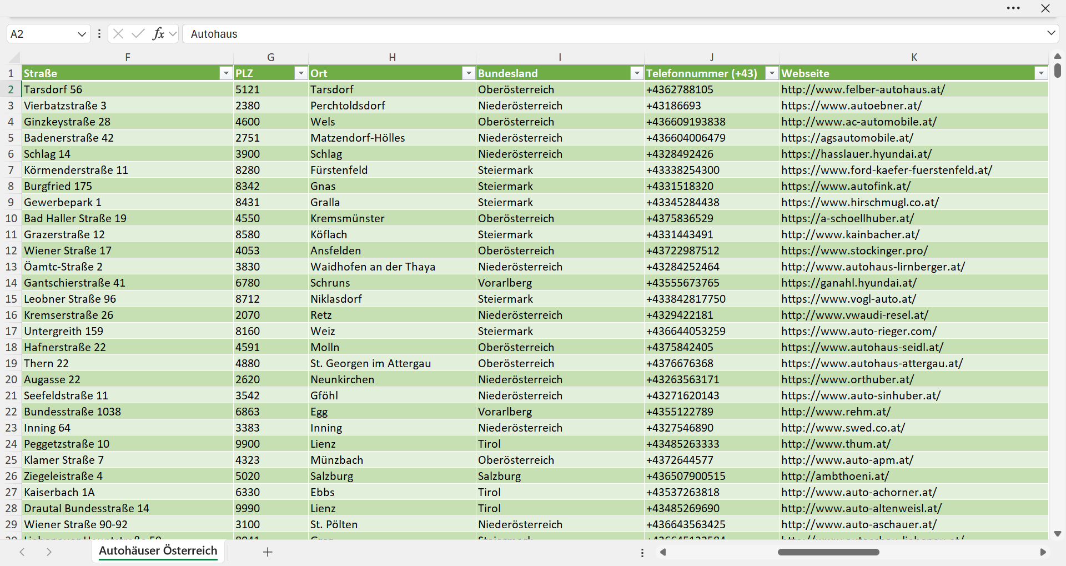Viewport: 1066px width, 566px height.
Task: Click vertical scrollbar up arrow
Action: (x=1057, y=56)
